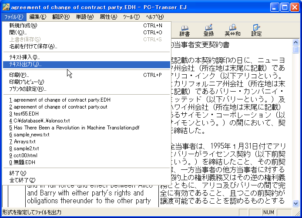
Task: Open the 辞書 dictionary toolbar icon
Action: (x=185, y=30)
